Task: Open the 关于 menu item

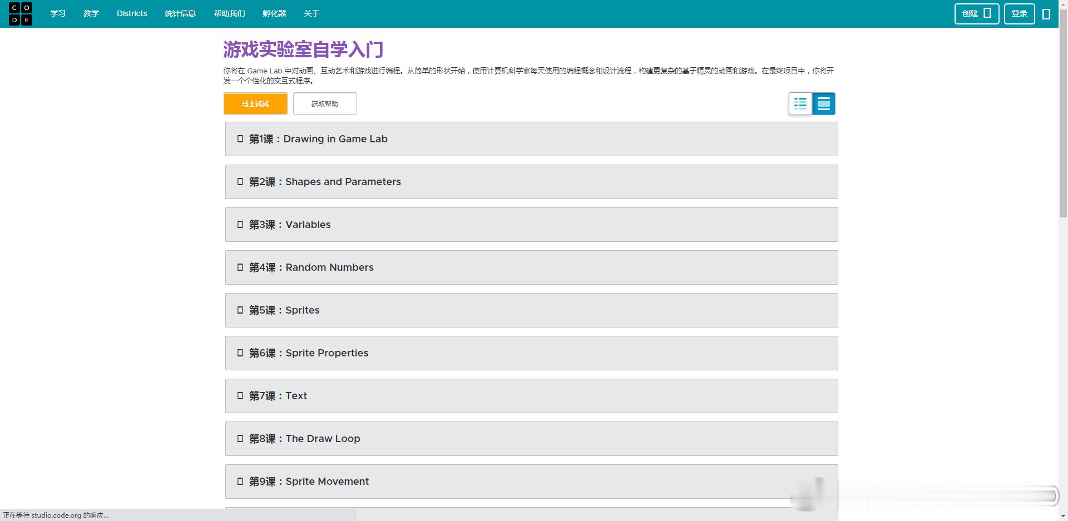Action: [311, 13]
